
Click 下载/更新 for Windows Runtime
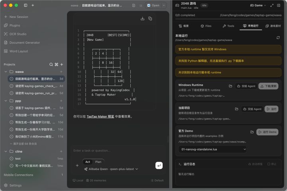268,86
